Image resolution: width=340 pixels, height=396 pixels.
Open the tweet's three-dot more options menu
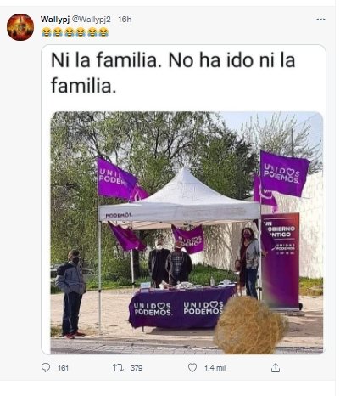tap(320, 20)
